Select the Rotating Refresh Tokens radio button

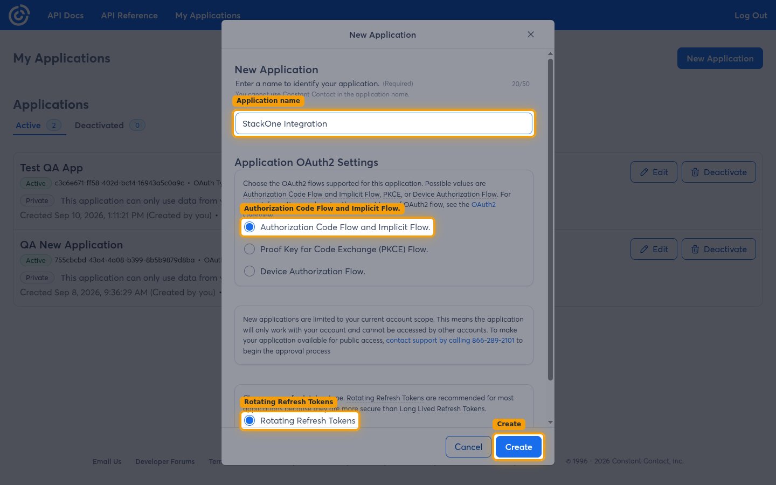point(250,420)
